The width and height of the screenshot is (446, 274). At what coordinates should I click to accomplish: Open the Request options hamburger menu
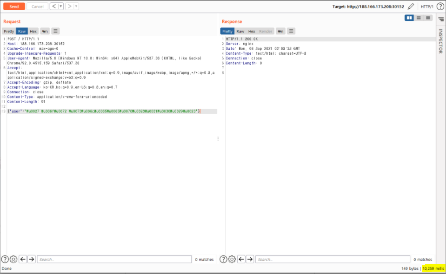click(55, 31)
